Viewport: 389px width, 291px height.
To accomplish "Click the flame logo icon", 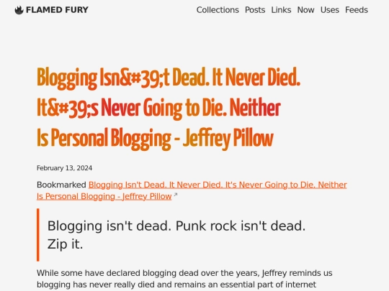I will click(19, 10).
